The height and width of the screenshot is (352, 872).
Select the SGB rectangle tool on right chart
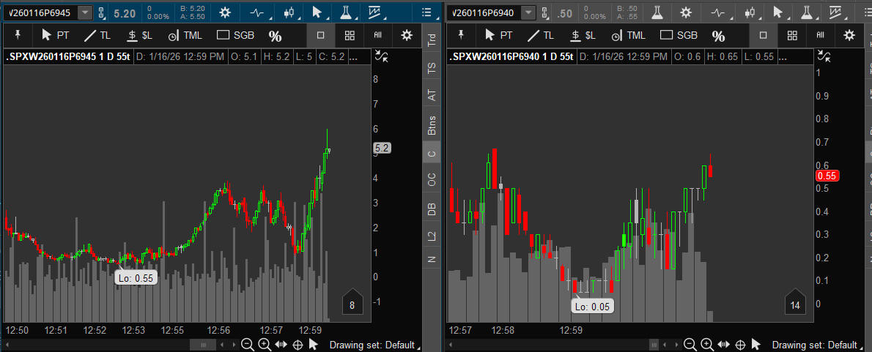tap(679, 35)
